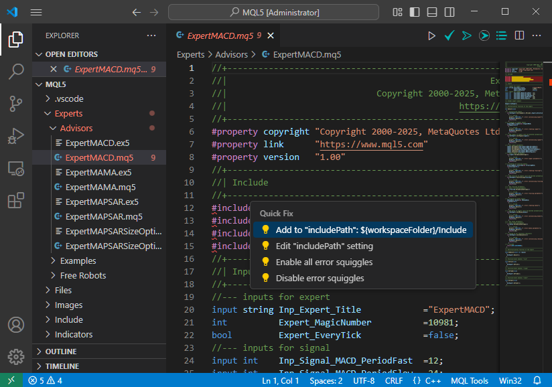
Task: Click the MQL5 command center search box
Action: point(273,12)
